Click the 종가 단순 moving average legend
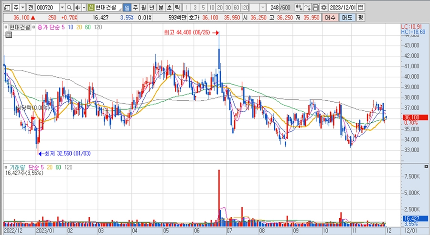 tap(49, 27)
